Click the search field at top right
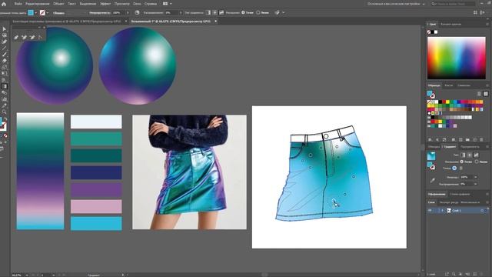Viewport: 492px width, 277px height. tap(453, 4)
